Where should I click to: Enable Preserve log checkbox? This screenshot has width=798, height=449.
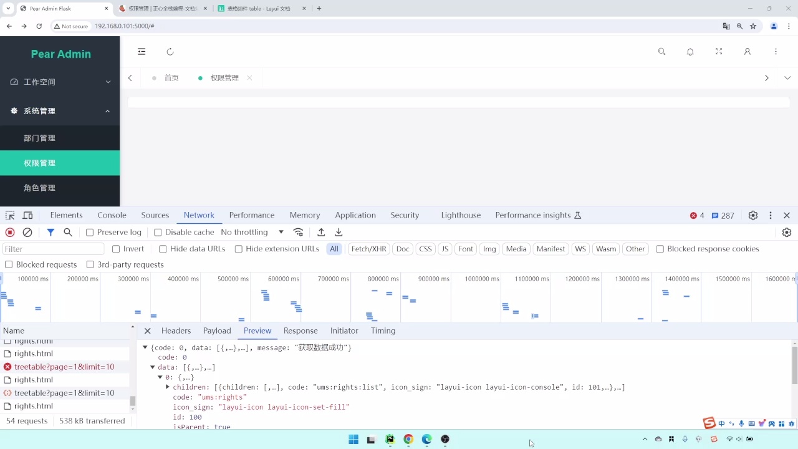(90, 232)
